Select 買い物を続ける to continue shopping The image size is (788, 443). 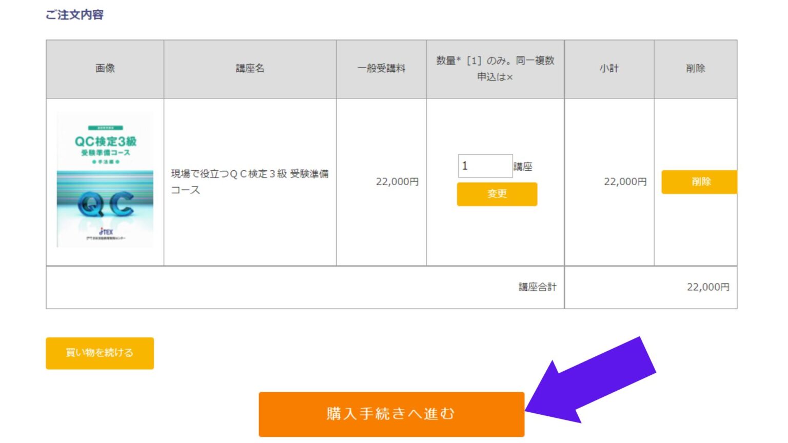coord(100,353)
